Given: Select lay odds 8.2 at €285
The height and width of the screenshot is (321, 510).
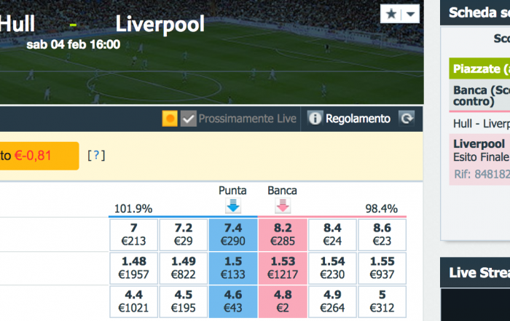Looking at the screenshot, I should (283, 234).
